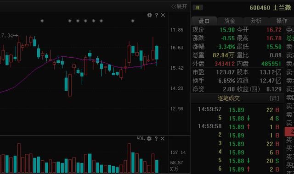Screen dimensions: 294x174
Task: Click the 16.63 price axis label
Action: 177,48
